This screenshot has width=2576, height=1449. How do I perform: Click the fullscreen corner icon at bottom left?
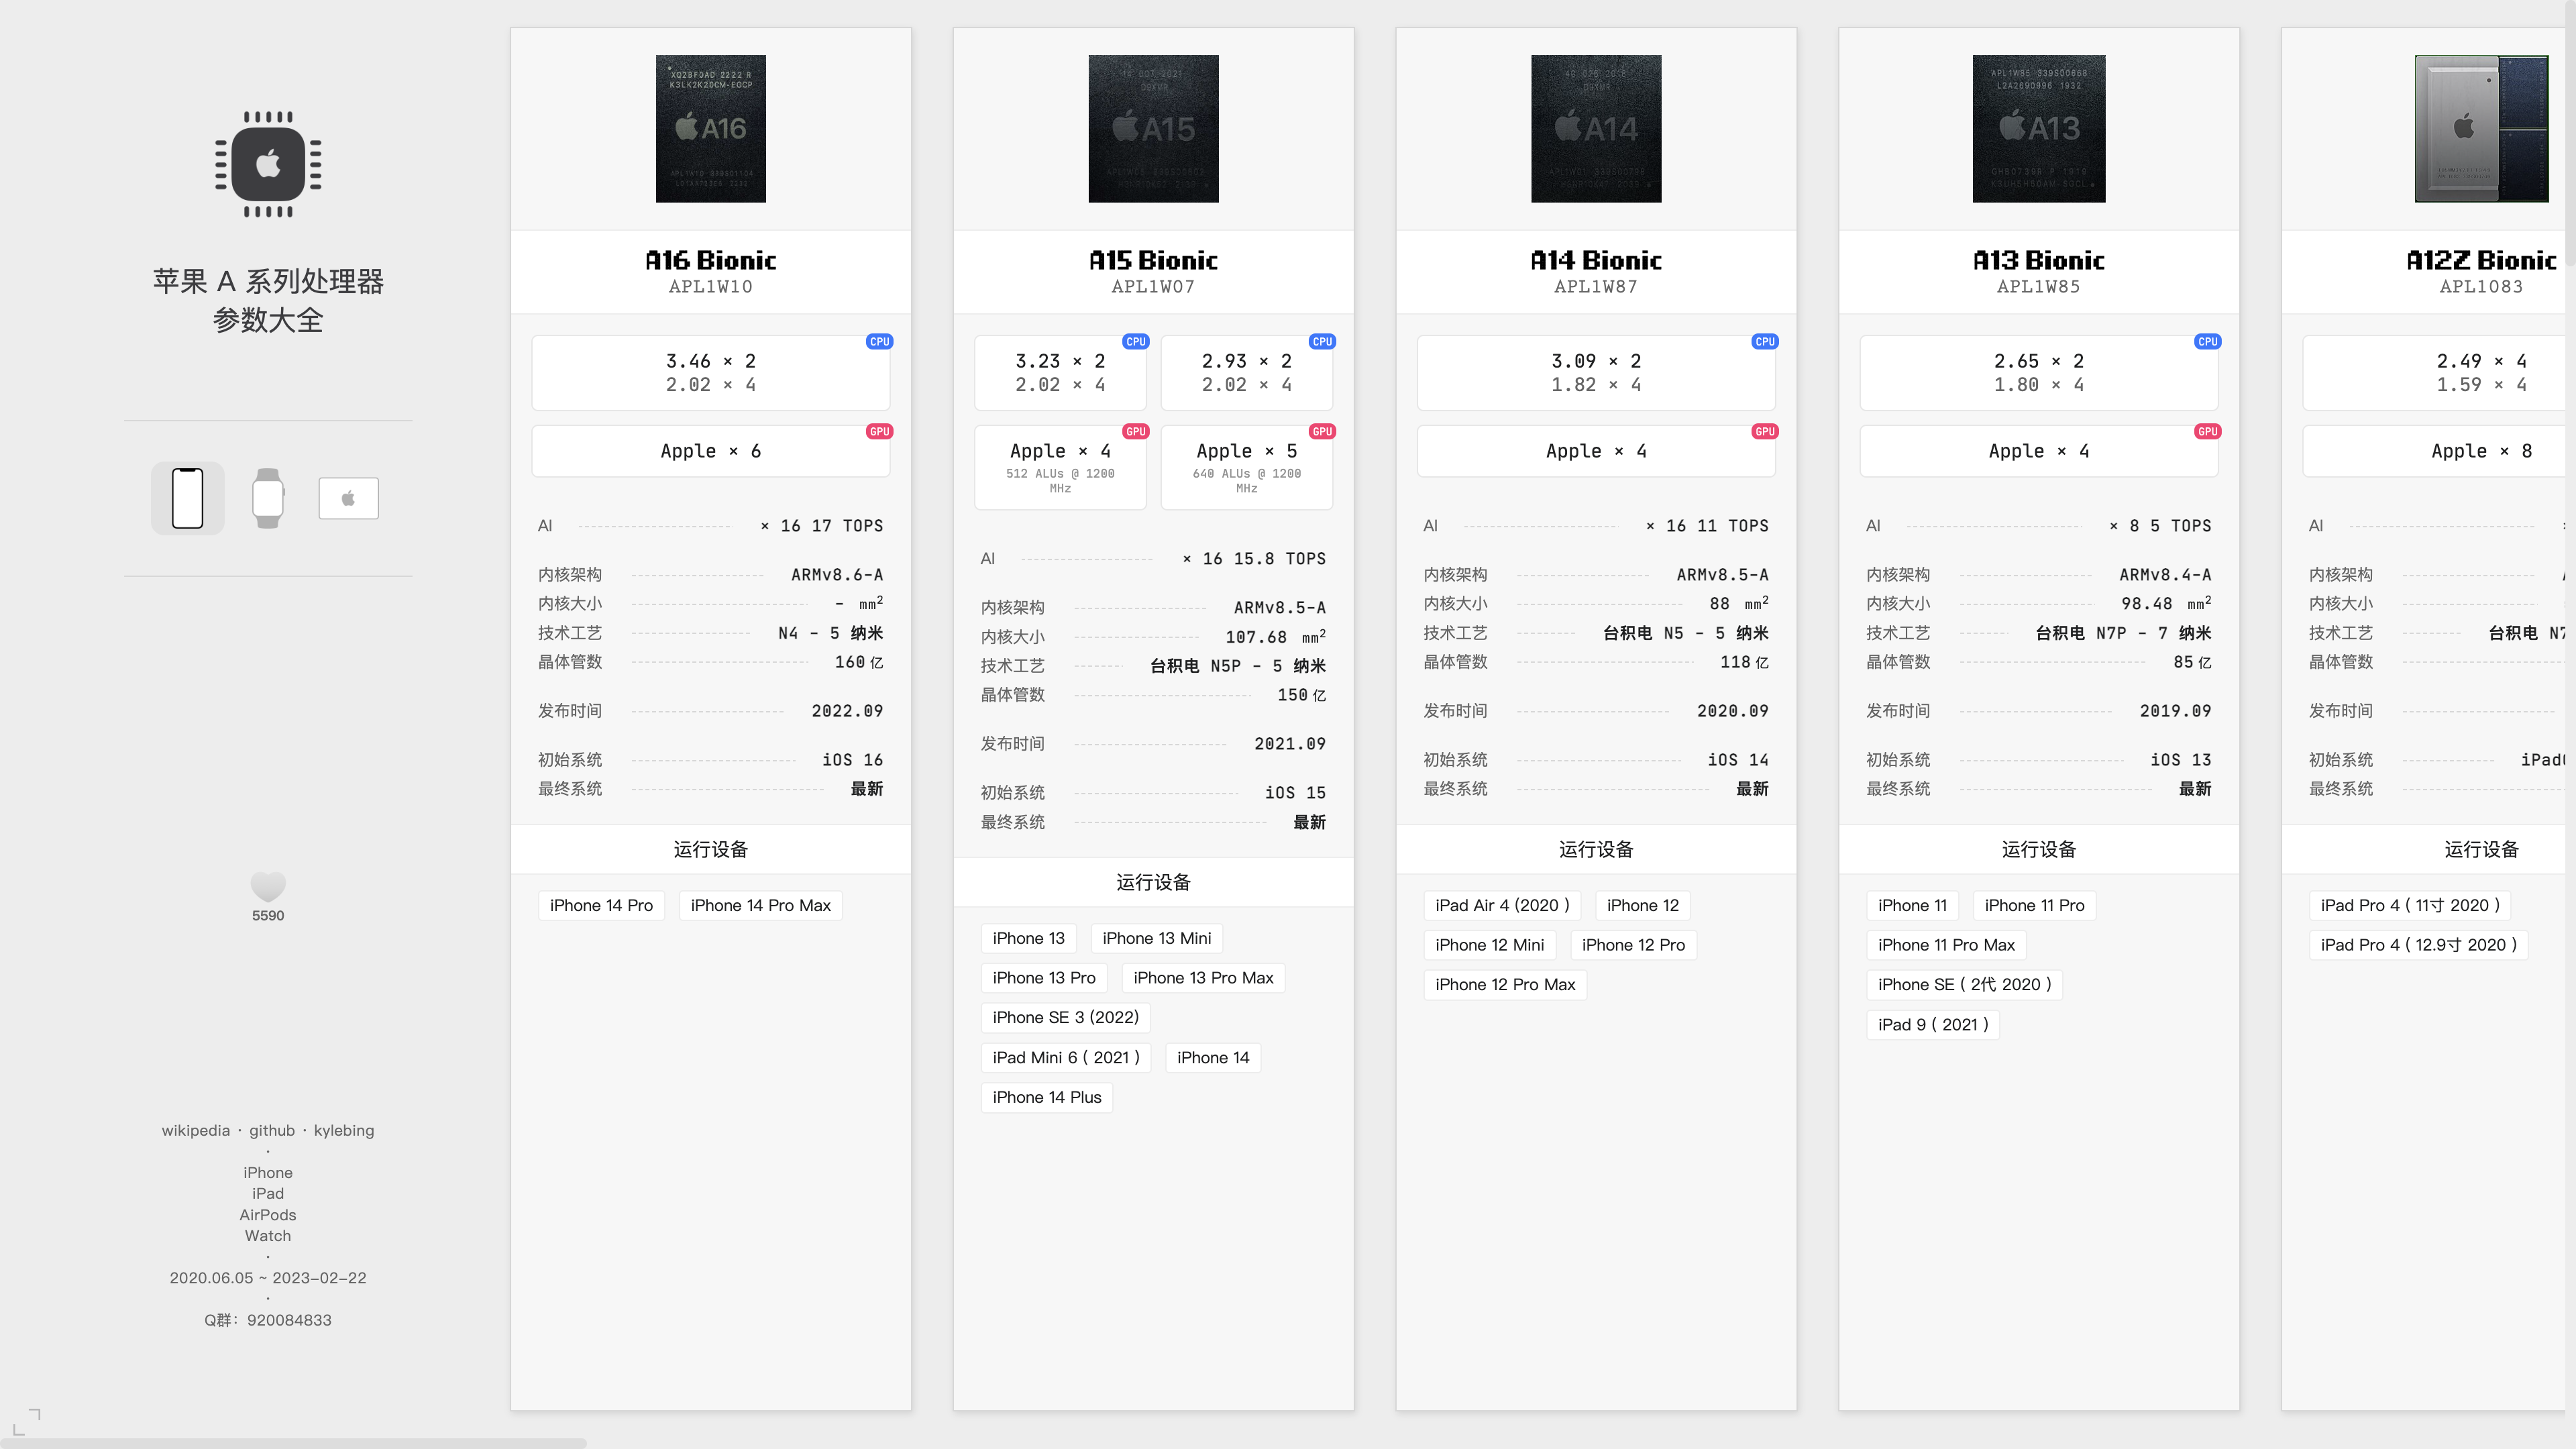click(27, 1421)
